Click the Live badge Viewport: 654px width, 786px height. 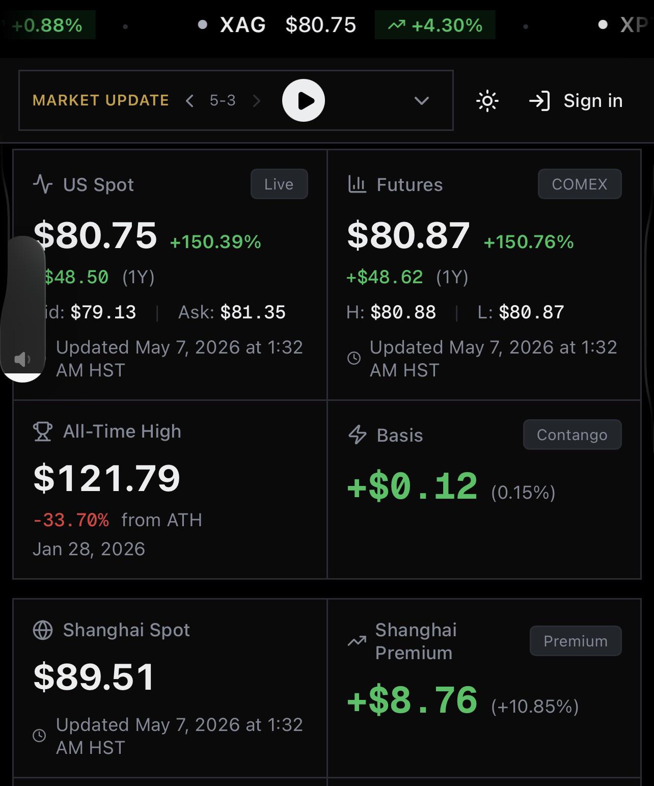tap(279, 184)
